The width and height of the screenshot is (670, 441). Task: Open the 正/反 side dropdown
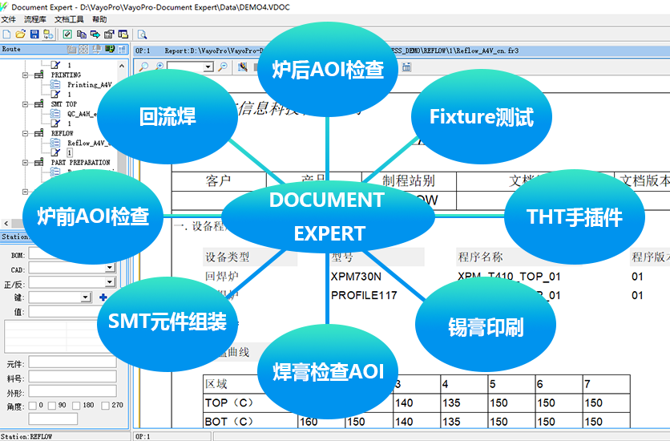coord(110,283)
